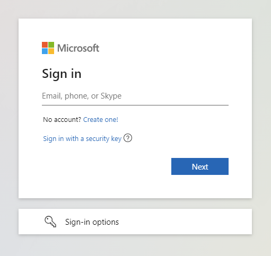The image size is (271, 256).
Task: Click the red square of the Microsoft logo
Action: point(45,45)
